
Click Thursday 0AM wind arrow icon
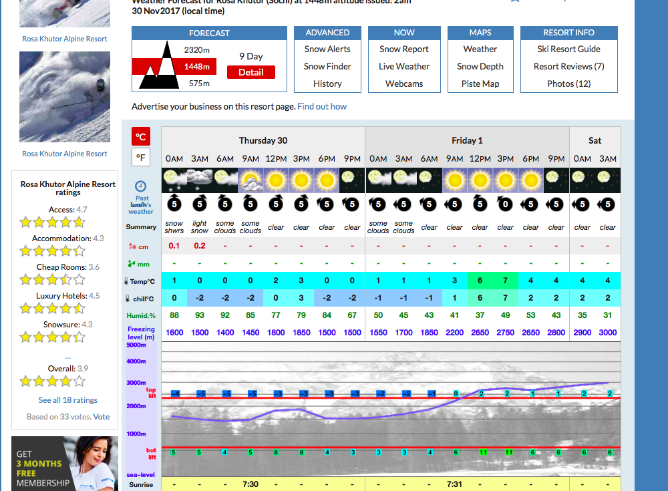pos(174,203)
